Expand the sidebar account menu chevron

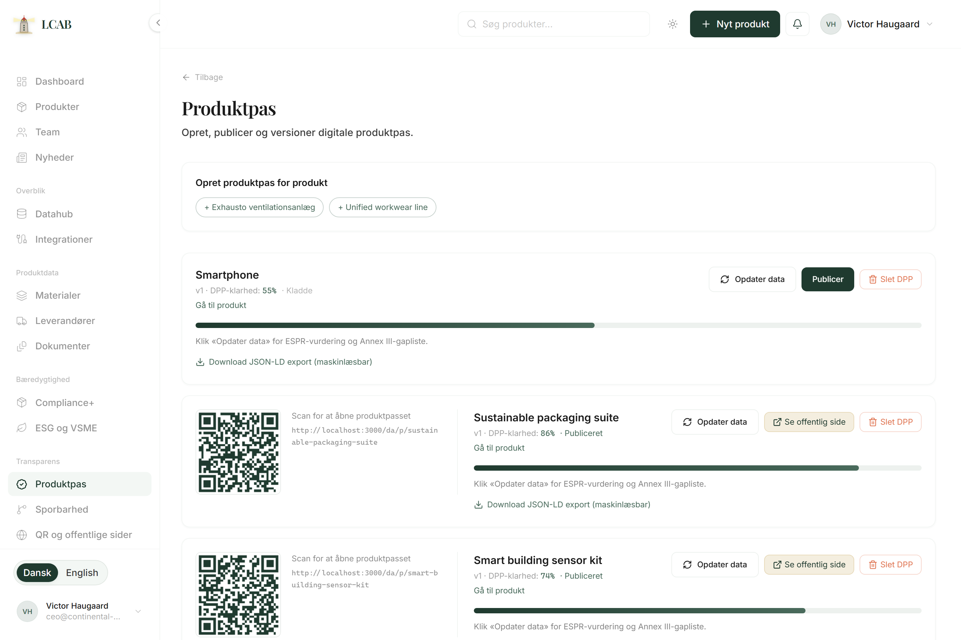(138, 611)
